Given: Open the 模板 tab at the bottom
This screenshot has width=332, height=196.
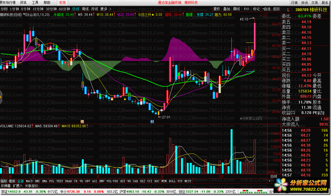Looking at the screenshot, I should 12,181.
